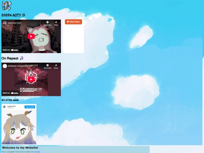Click Watch on YouTube in the Battleplan video
Screen dimensions: 204x153
coord(11,93)
